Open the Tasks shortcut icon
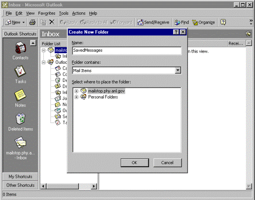Image resolution: width=255 pixels, height=200 pixels. pyautogui.click(x=20, y=71)
